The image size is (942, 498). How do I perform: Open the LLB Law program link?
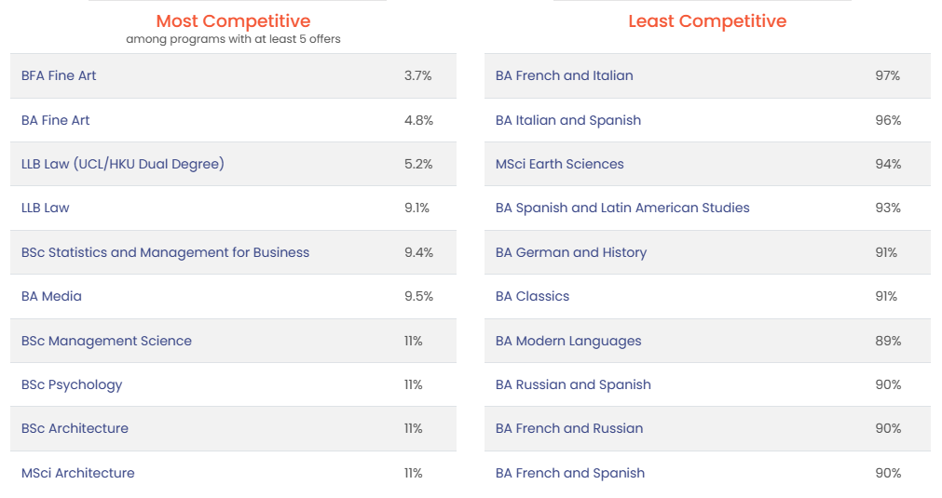[x=45, y=208]
